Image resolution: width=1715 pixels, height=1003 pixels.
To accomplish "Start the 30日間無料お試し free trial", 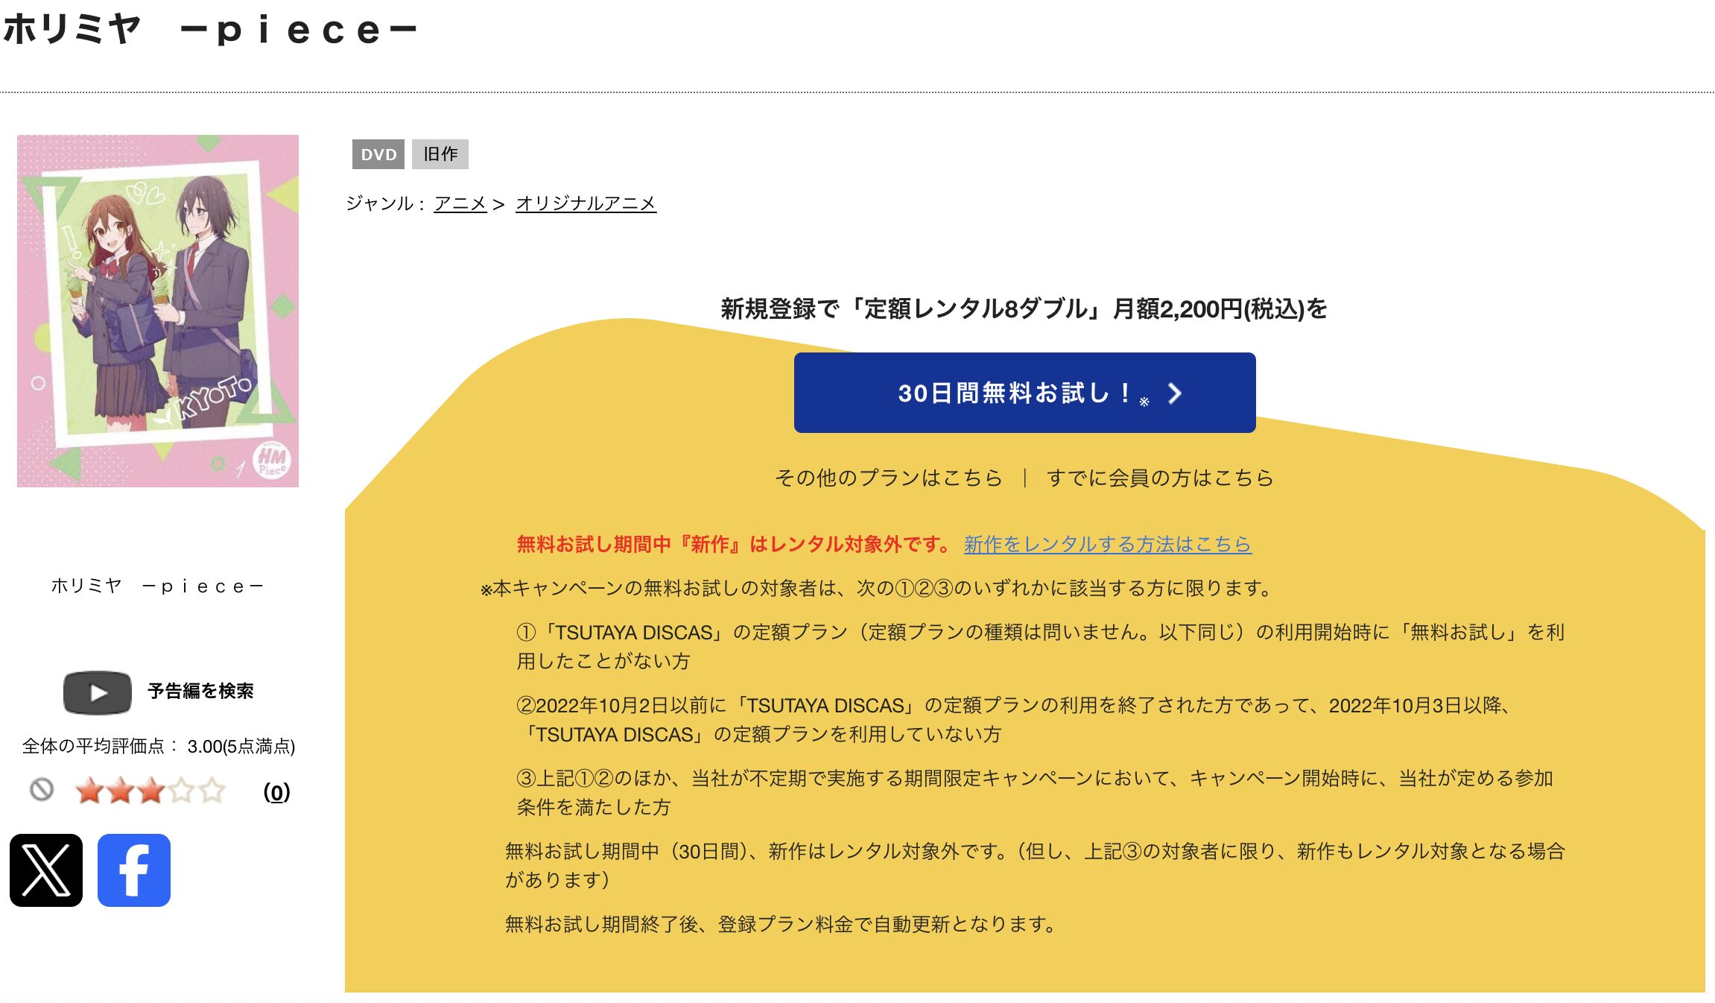I will pos(1024,393).
